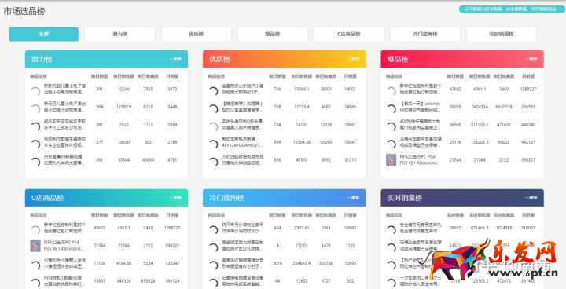Select the 冷门蓝海榜 tab
The image size is (566, 289).
pos(424,35)
